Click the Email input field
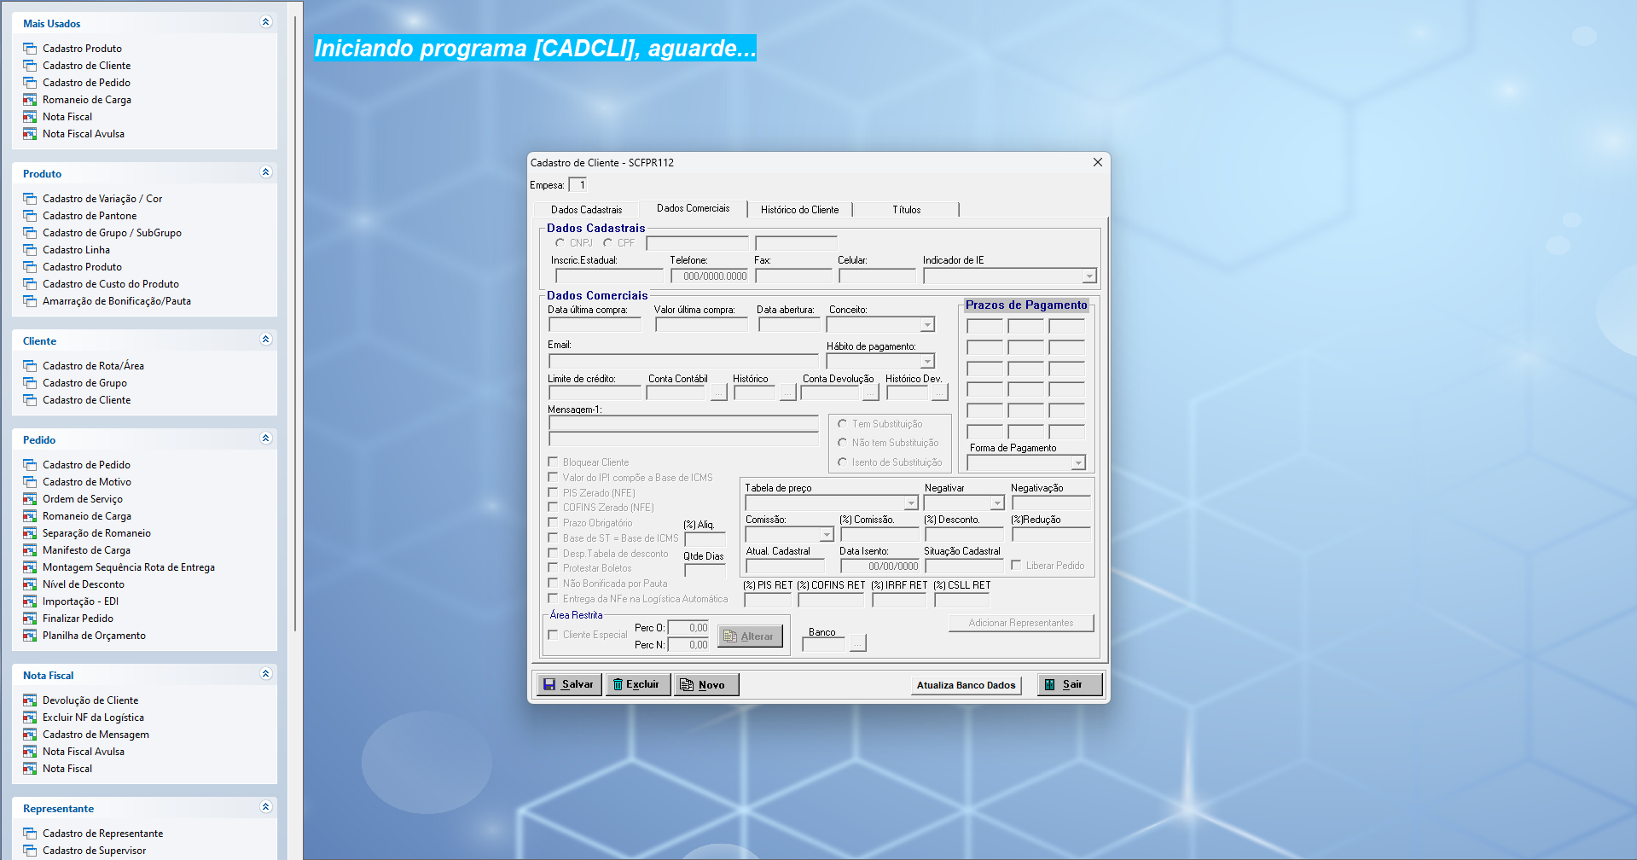 click(x=683, y=361)
